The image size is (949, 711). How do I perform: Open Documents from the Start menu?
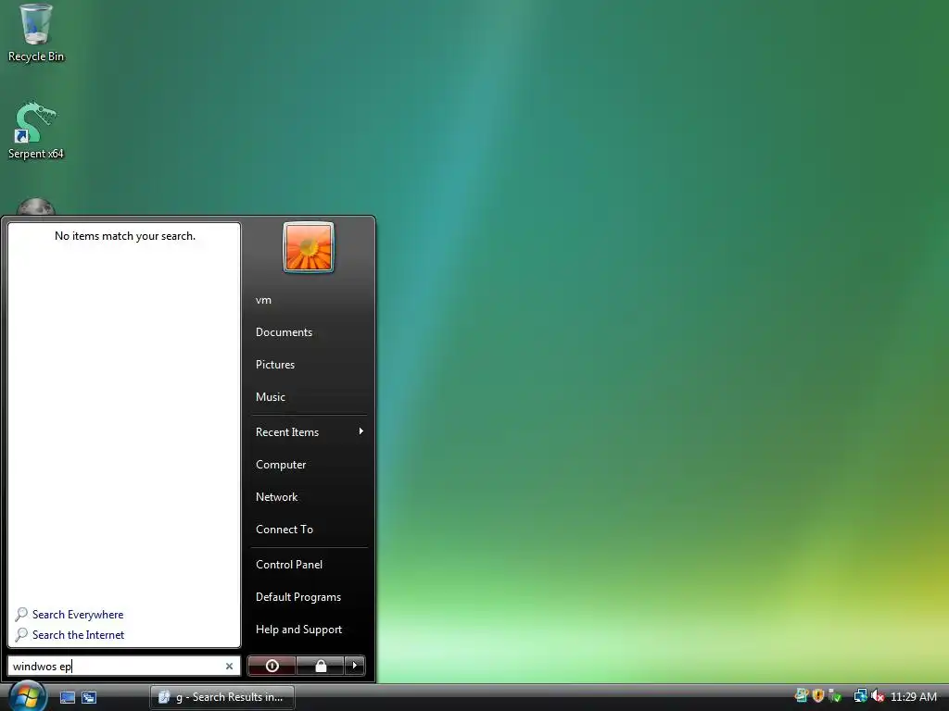(284, 332)
